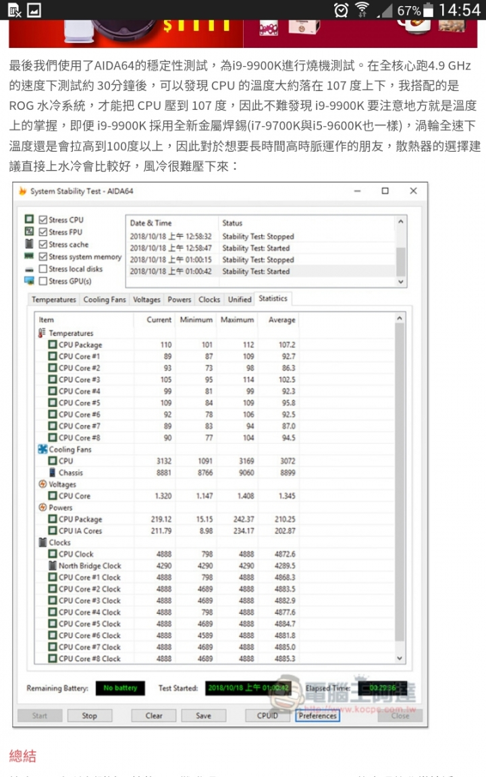Image resolution: width=486 pixels, height=777 pixels.
Task: Click the battery status bar icon
Action: tap(429, 10)
